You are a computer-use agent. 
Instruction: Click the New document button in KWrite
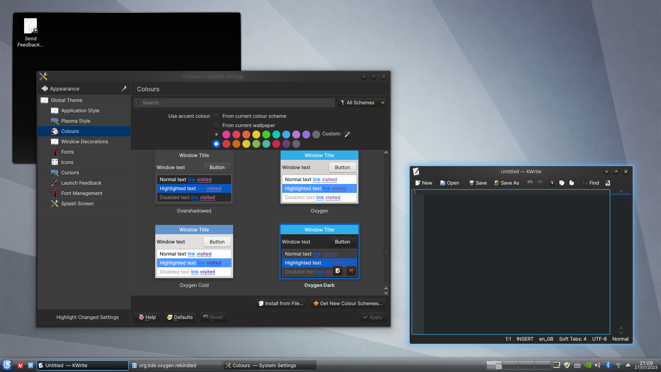coord(423,183)
